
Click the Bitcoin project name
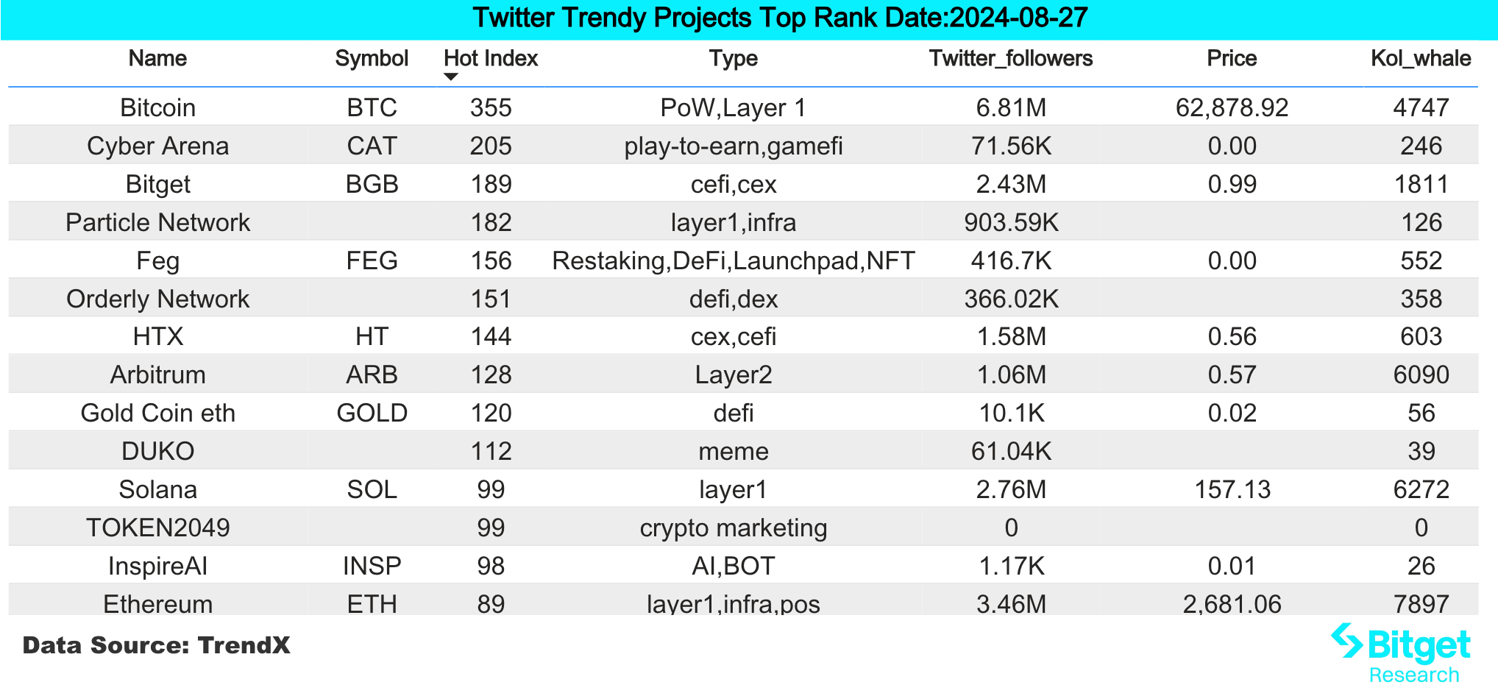point(157,108)
